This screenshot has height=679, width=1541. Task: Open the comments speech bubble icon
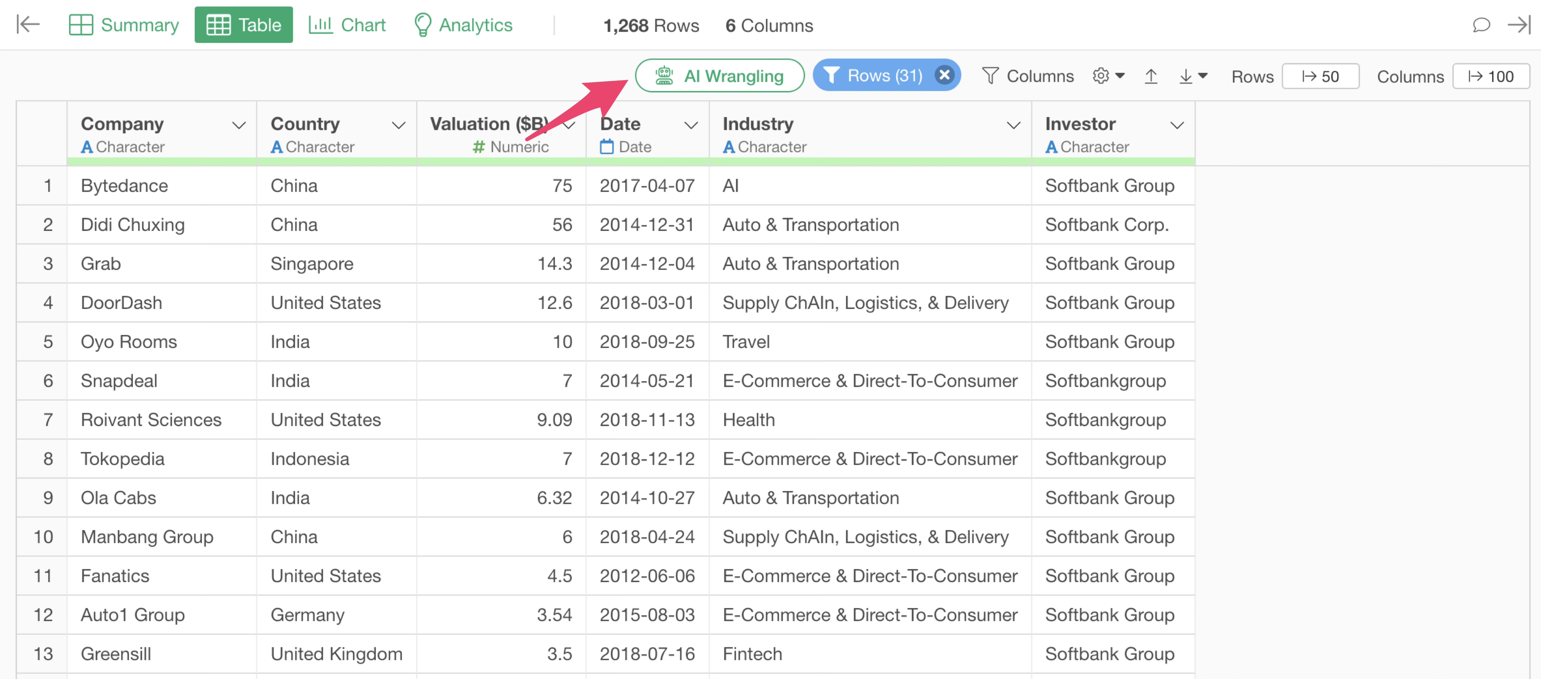tap(1481, 24)
